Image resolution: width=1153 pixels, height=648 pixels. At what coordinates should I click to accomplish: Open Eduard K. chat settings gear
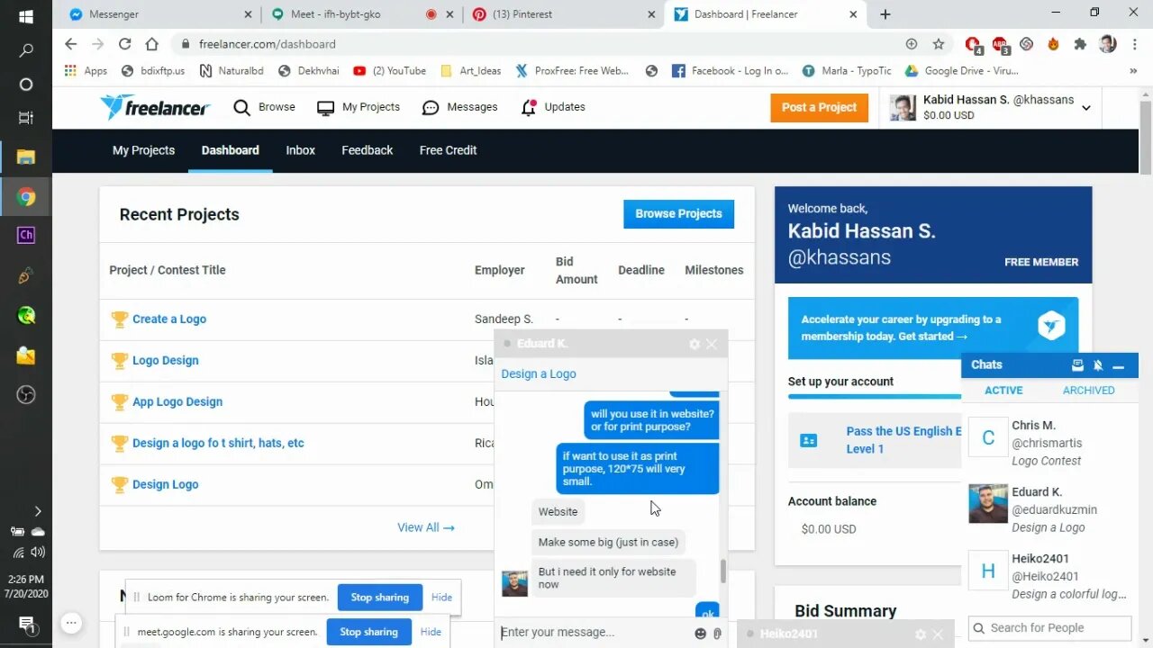695,344
